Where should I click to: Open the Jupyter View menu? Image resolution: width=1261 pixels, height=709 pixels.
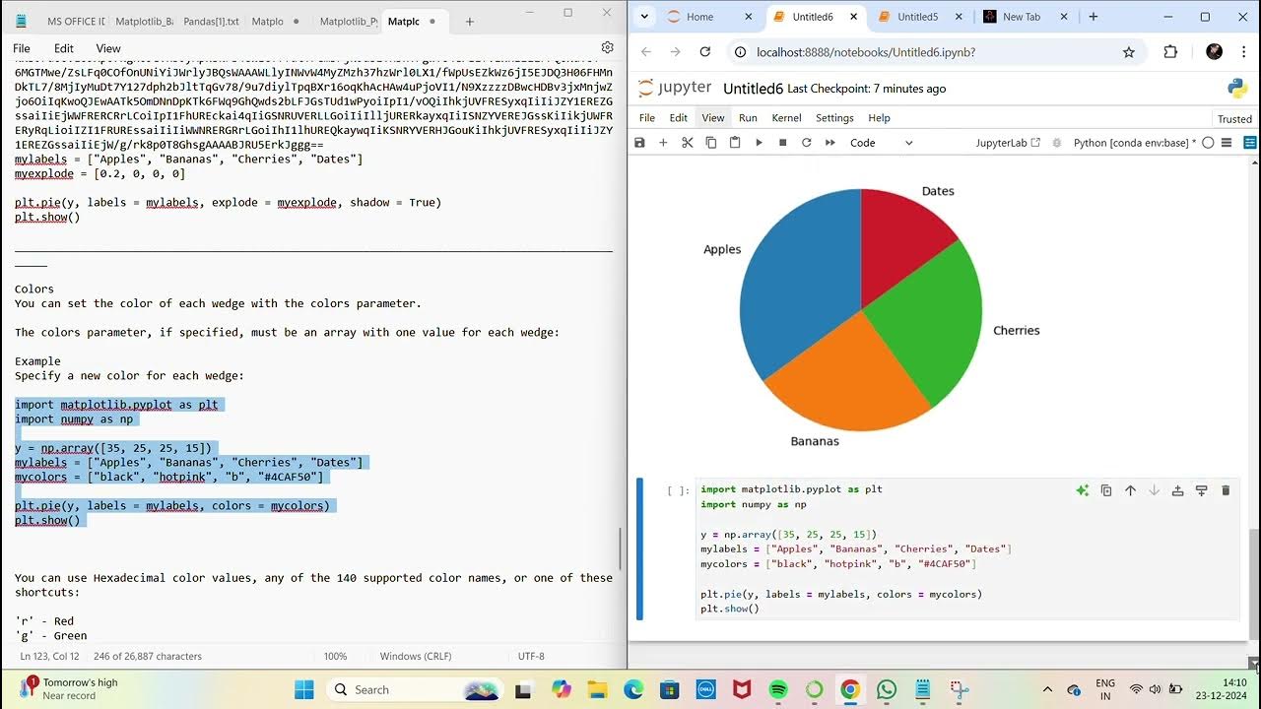point(713,118)
